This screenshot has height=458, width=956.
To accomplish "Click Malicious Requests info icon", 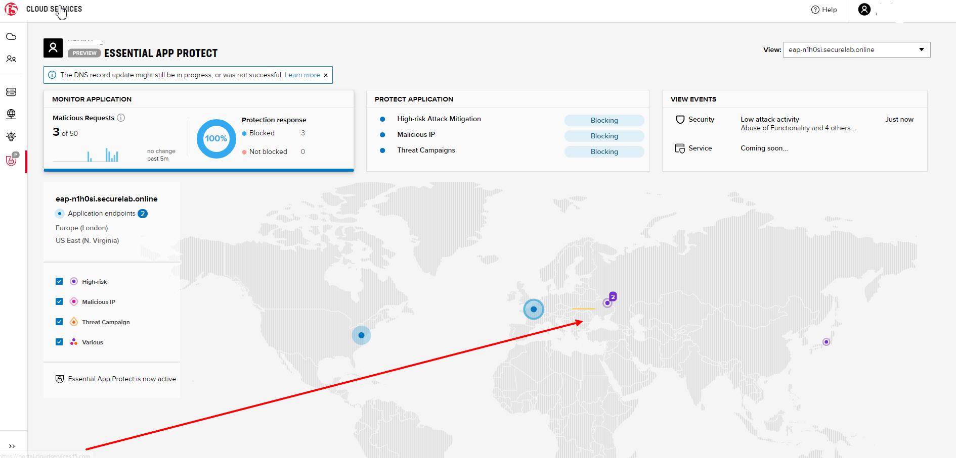I will click(x=121, y=118).
